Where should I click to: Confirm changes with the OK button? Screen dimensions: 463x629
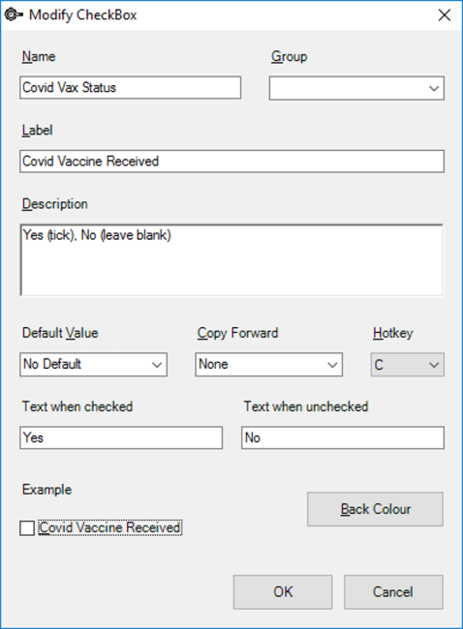[283, 592]
